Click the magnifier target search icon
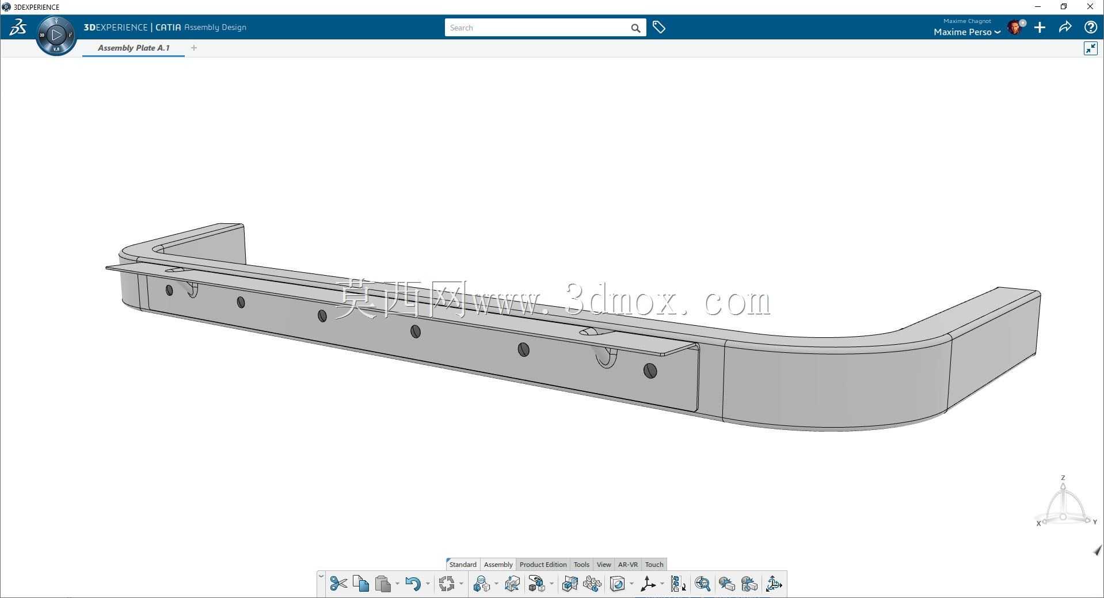Image resolution: width=1104 pixels, height=598 pixels. pos(702,584)
